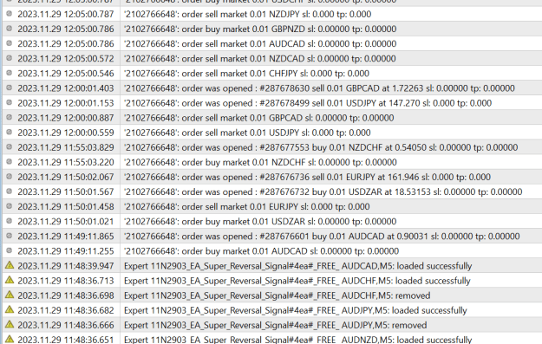
Task: Click the info icon on the USDJPY sell market row
Action: click(x=10, y=133)
